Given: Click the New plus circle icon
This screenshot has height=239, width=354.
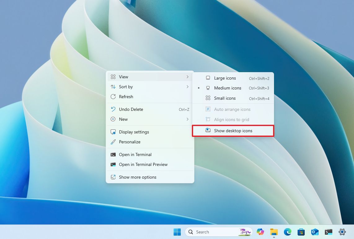Looking at the screenshot, I should tap(113, 119).
